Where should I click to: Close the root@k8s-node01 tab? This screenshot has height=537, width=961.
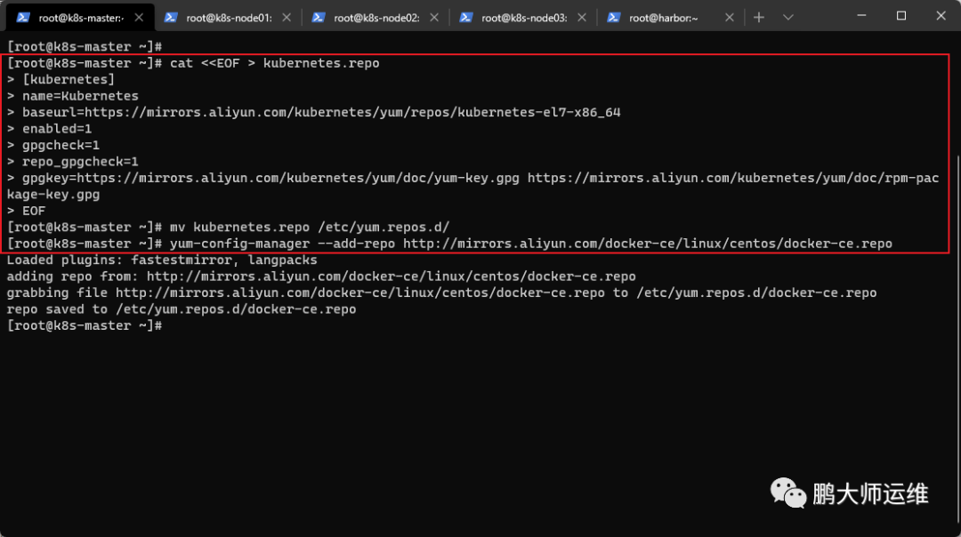(x=287, y=17)
